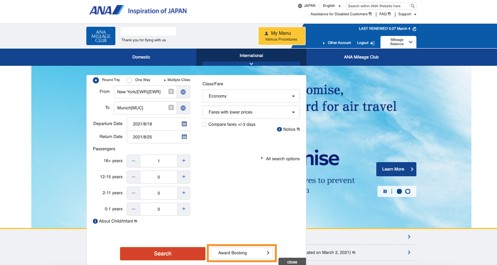Viewport: 497px width, 265px height.
Task: Click the globe icon beside the To field
Action: pos(183,108)
